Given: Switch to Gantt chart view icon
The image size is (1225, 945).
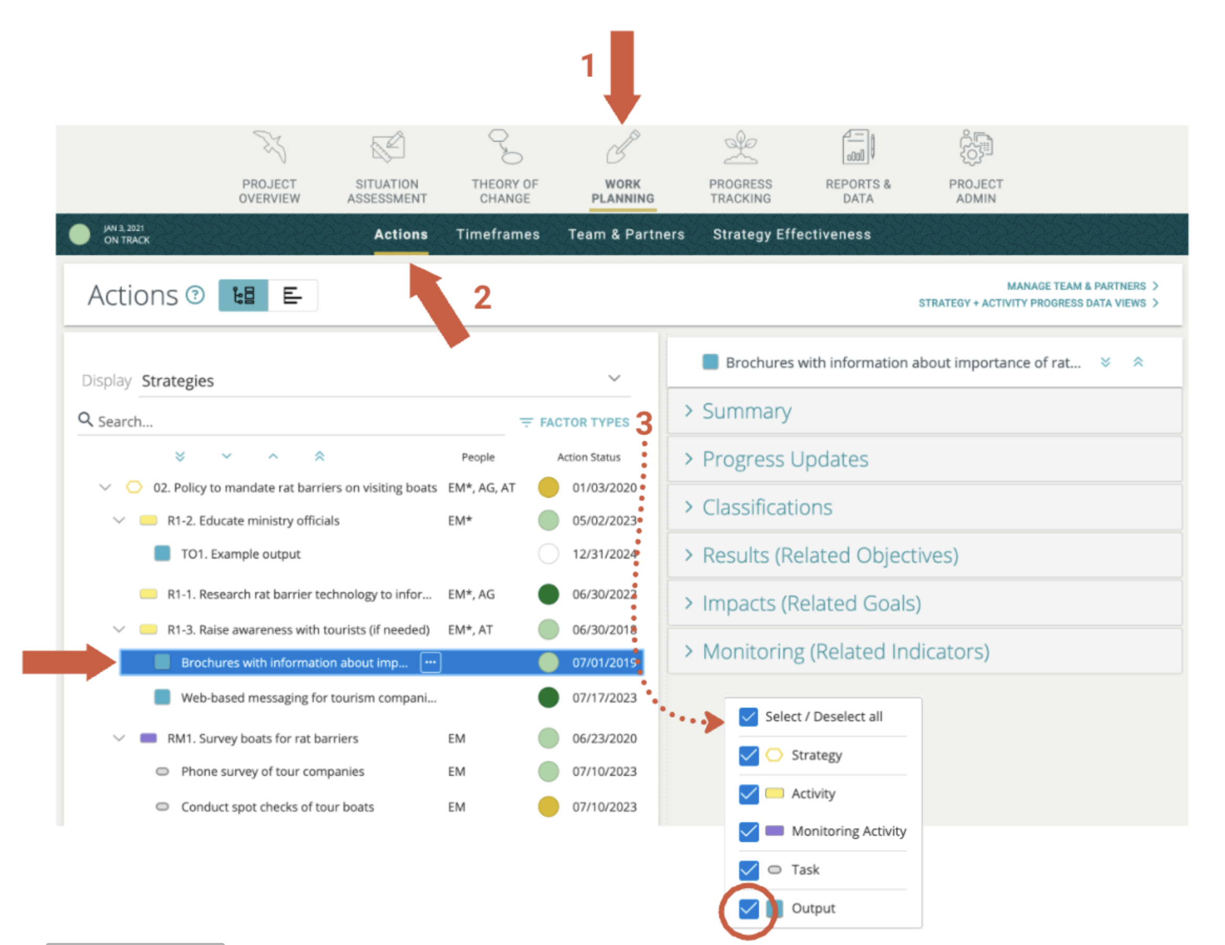Looking at the screenshot, I should (292, 295).
